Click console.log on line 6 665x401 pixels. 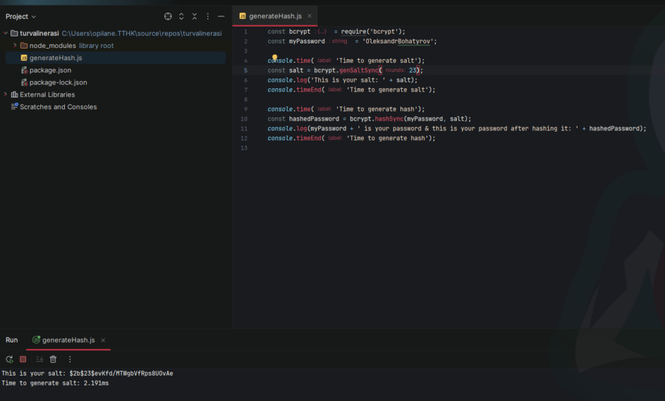(x=287, y=80)
